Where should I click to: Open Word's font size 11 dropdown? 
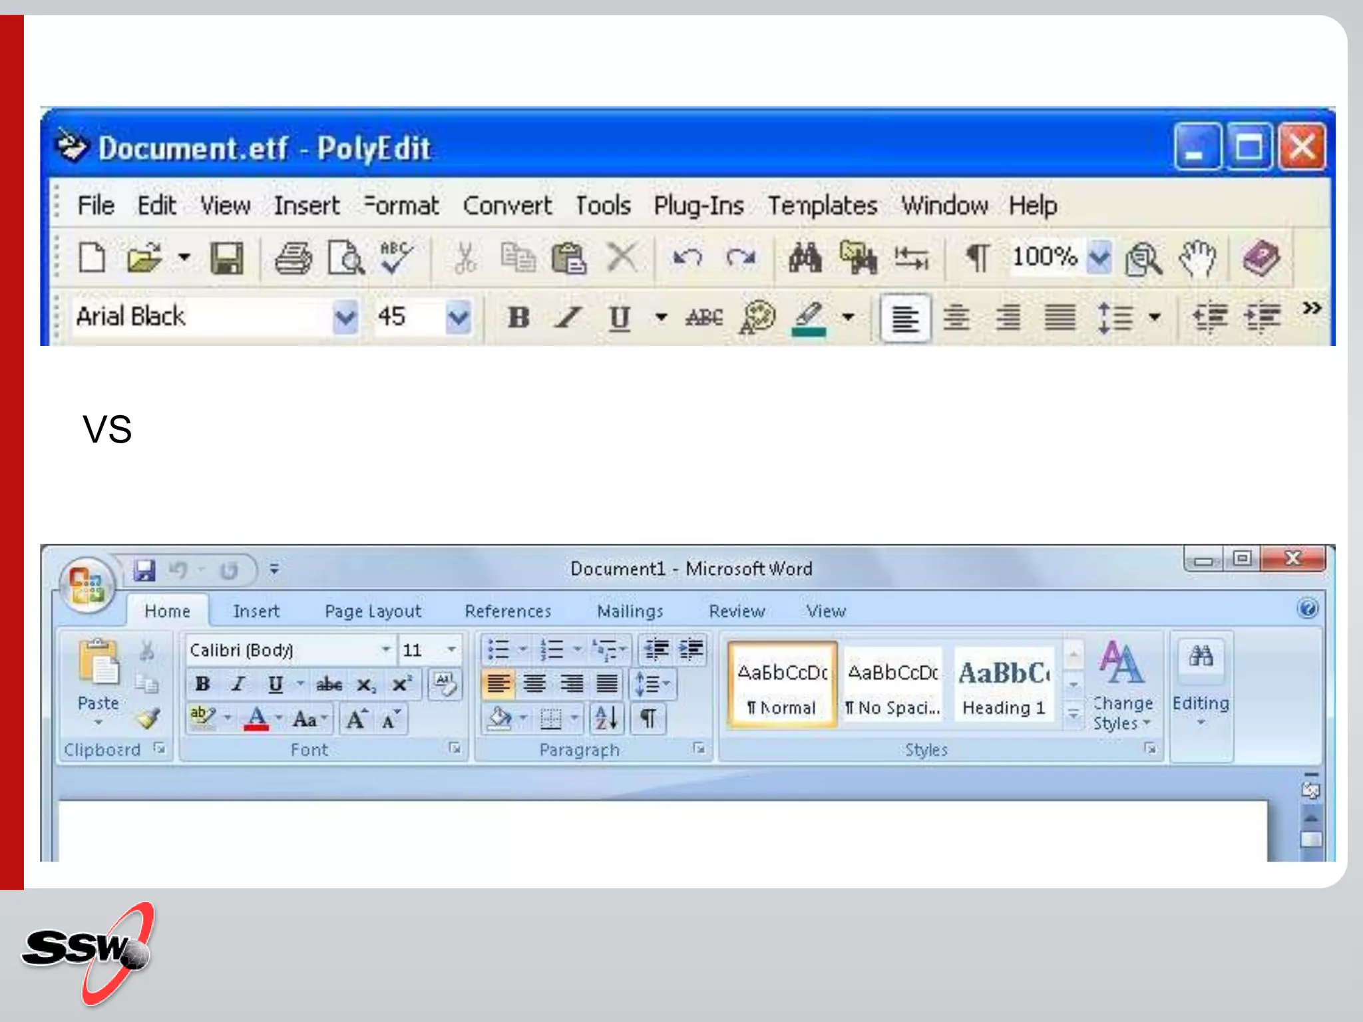451,649
